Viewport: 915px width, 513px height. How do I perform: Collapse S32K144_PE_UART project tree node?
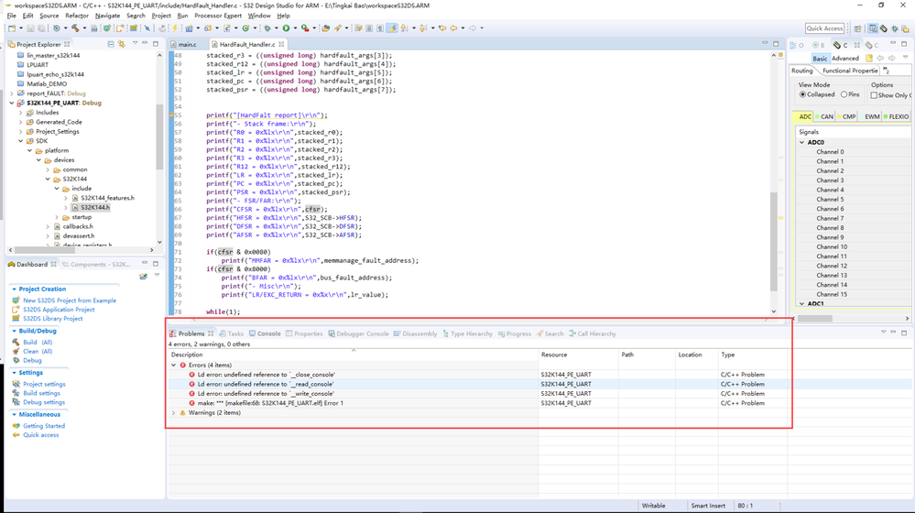tap(12, 103)
